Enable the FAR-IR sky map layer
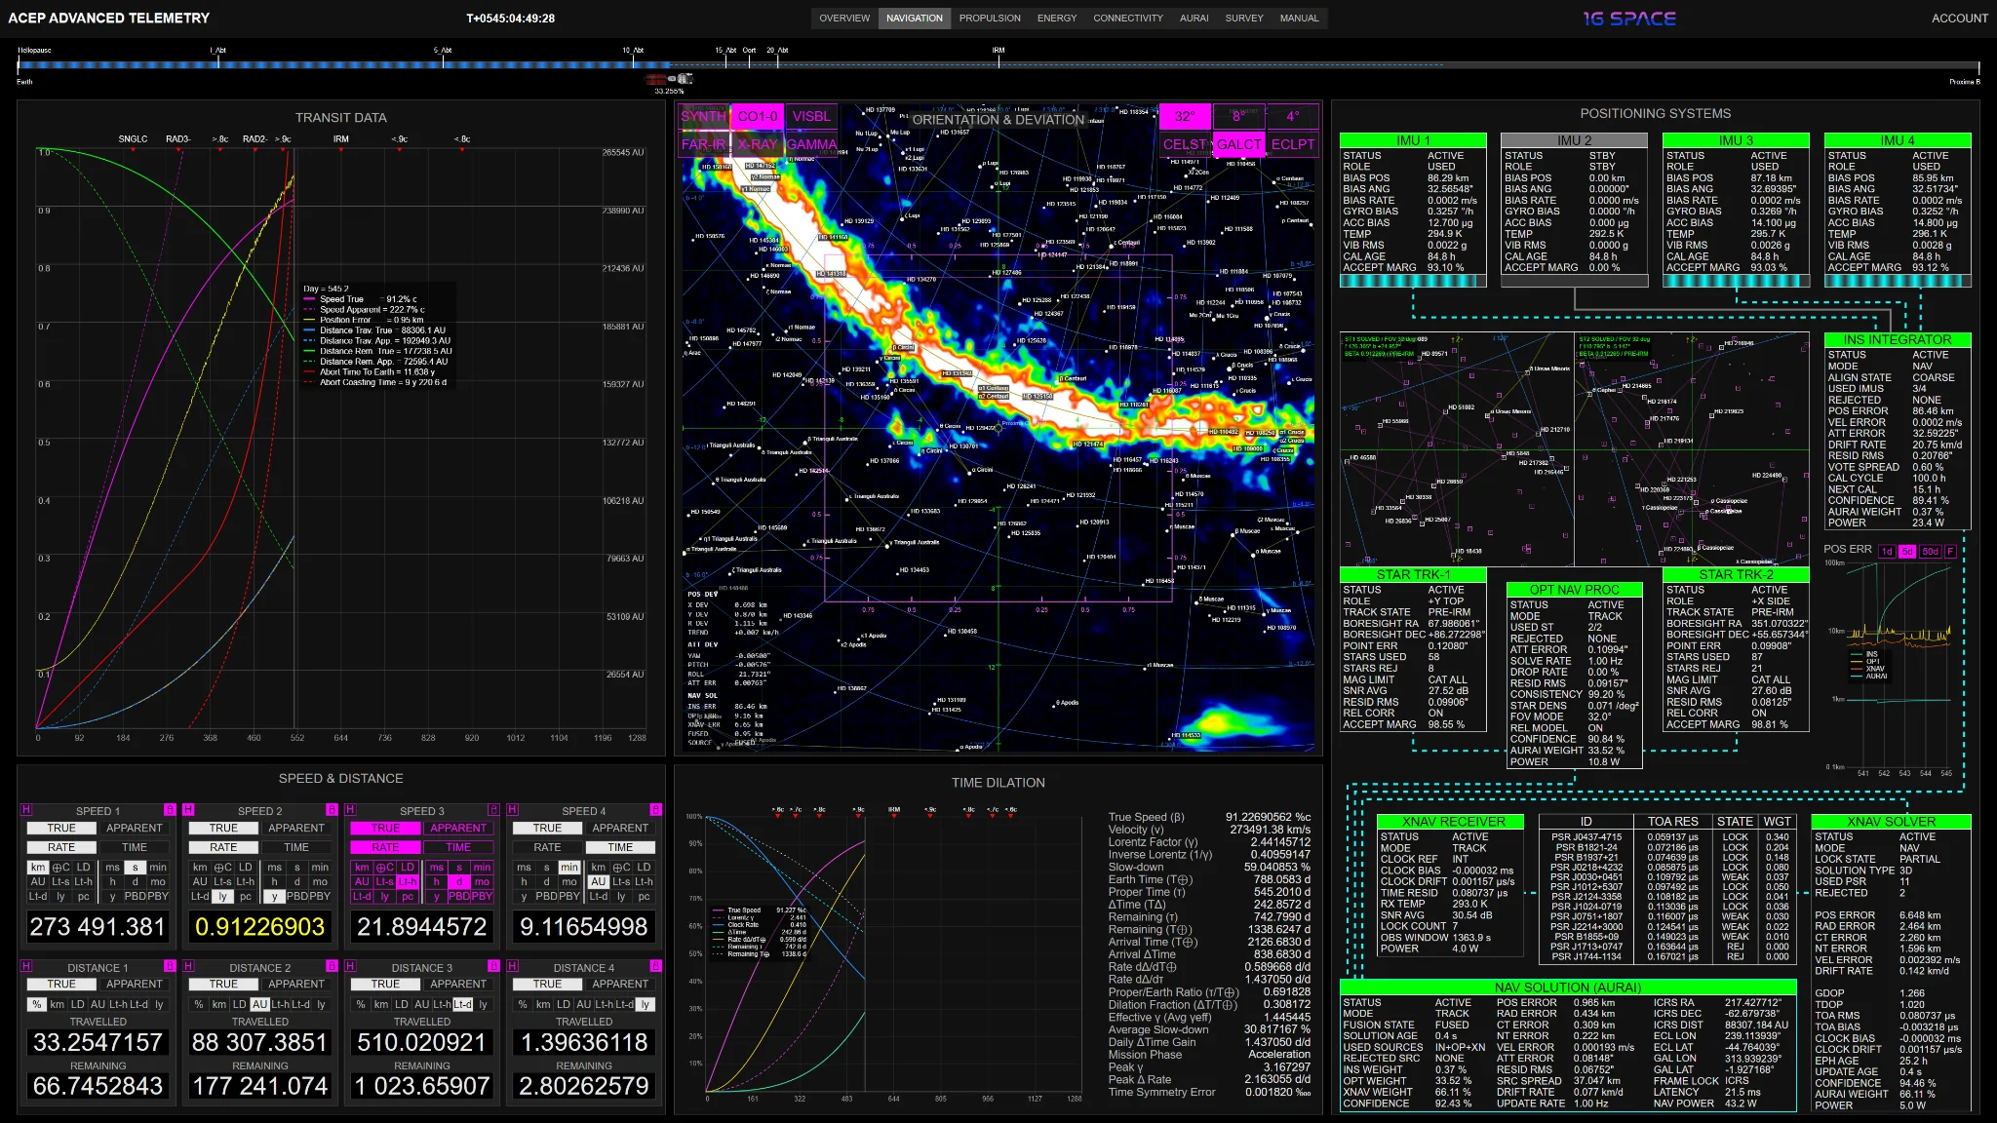Screen dimensions: 1997x1123 click(703, 144)
